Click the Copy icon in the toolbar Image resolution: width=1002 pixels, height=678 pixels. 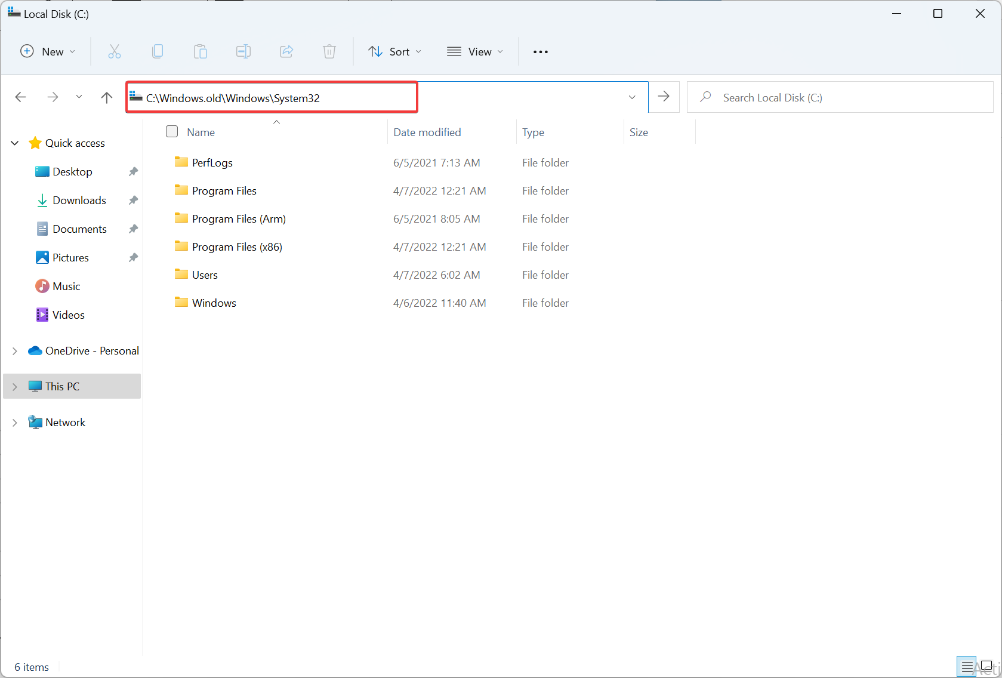tap(158, 51)
